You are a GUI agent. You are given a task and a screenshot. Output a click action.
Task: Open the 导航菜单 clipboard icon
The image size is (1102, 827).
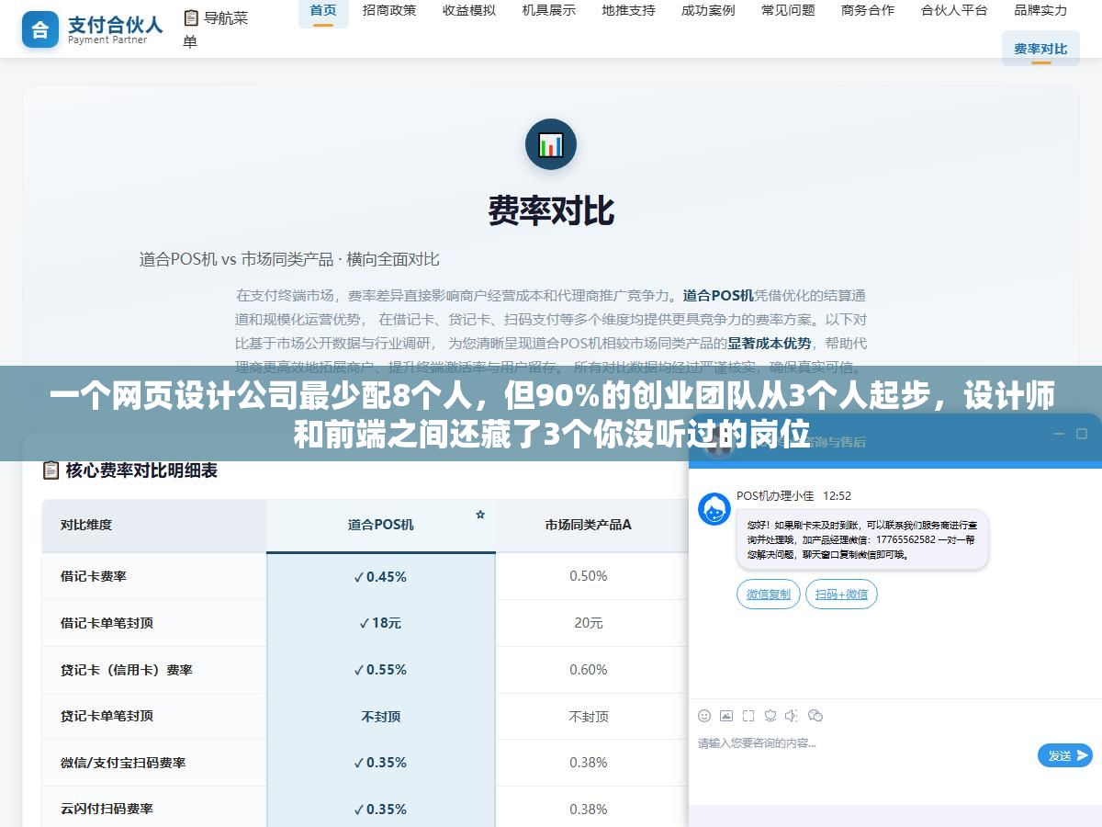191,17
